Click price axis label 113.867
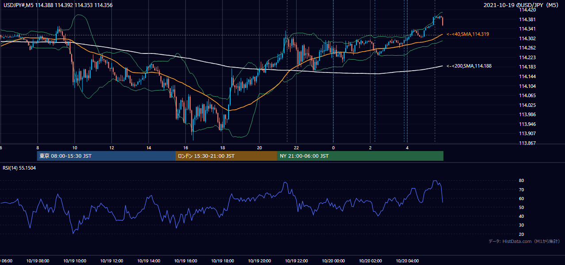The height and width of the screenshot is (265, 565). point(527,143)
